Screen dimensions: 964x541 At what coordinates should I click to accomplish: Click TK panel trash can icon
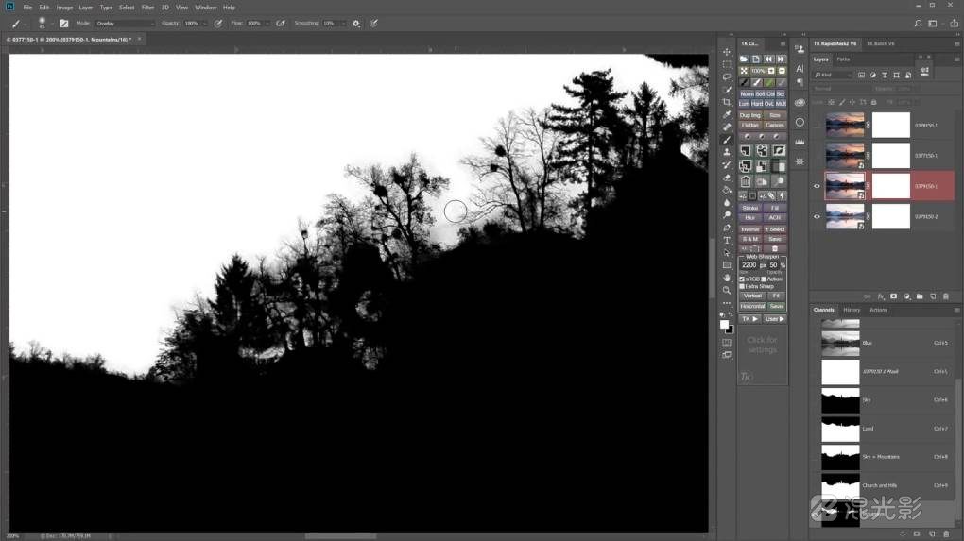click(x=745, y=181)
